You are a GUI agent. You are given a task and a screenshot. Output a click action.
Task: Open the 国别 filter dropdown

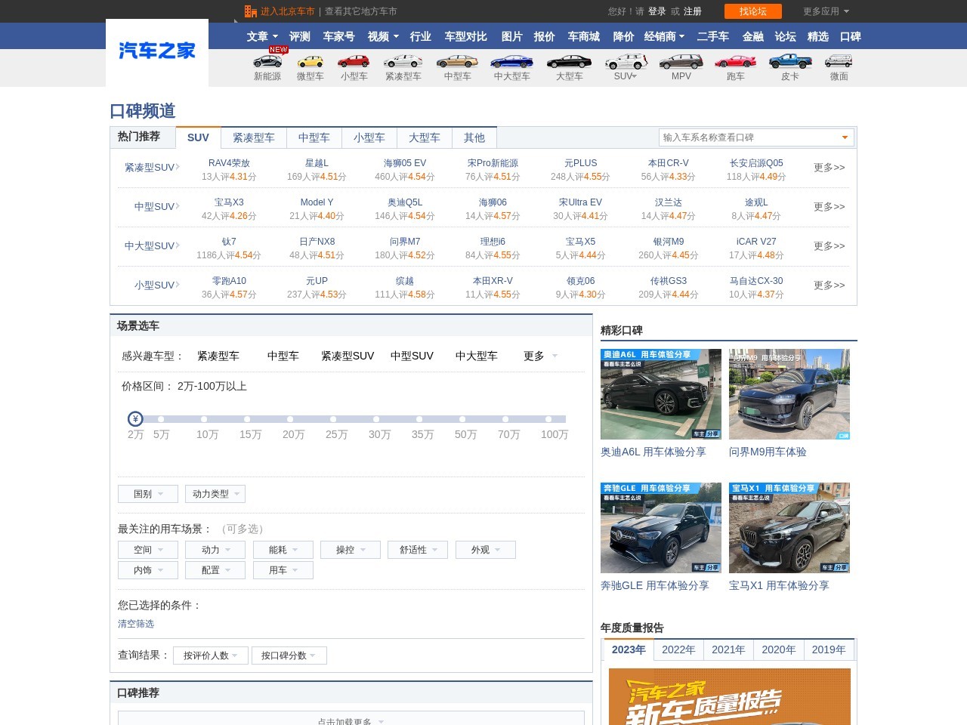point(148,494)
